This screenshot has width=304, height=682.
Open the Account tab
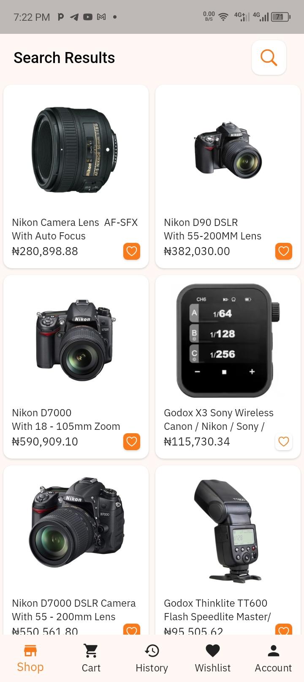[274, 658]
